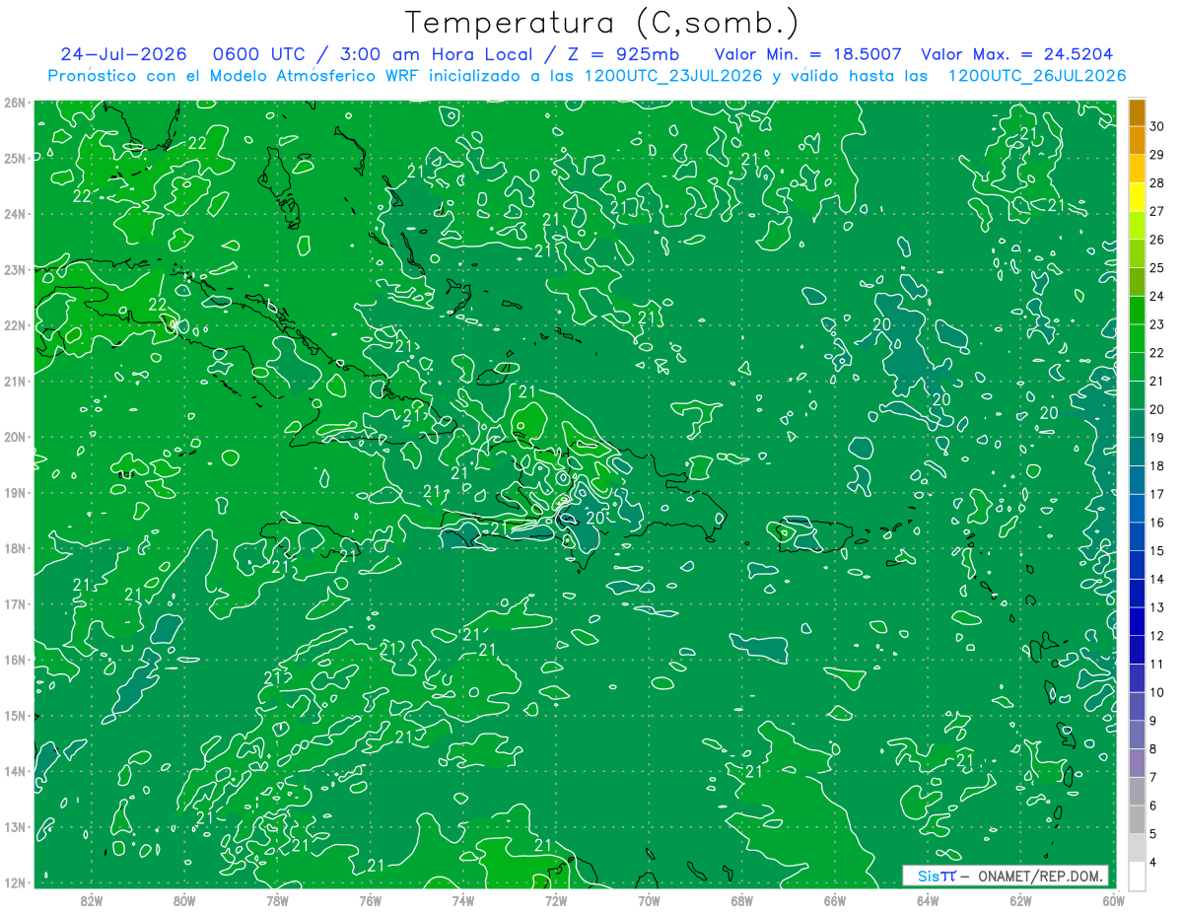Click the color bar label "10"
Image resolution: width=1183 pixels, height=914 pixels.
click(x=1156, y=692)
